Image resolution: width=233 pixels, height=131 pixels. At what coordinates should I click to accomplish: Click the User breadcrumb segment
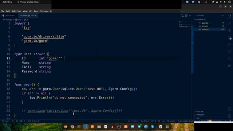tap(18, 20)
